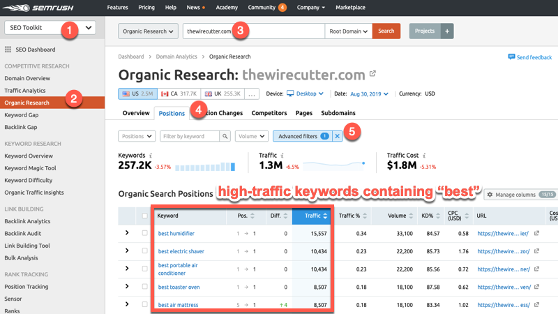Tick the checkbox for best humidifier row
The height and width of the screenshot is (314, 558).
pos(144,233)
